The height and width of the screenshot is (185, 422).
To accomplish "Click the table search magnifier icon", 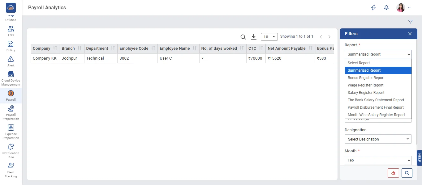I will [x=243, y=37].
